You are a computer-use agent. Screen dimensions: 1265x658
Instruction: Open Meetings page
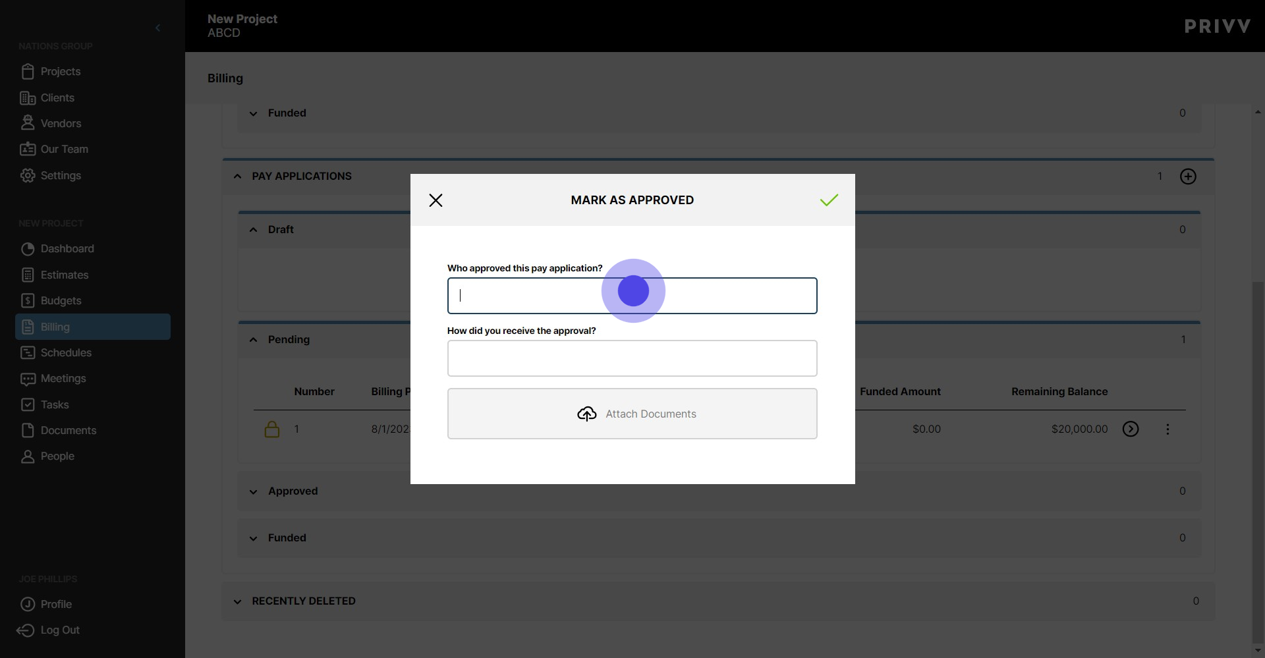pos(63,378)
